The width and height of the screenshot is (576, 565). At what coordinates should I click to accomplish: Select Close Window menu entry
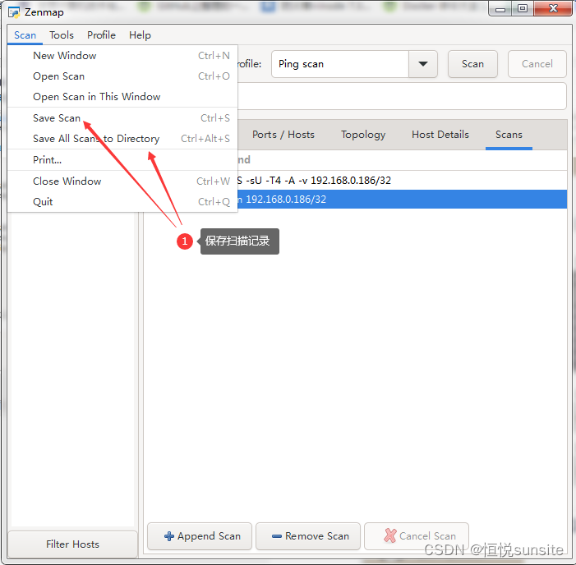click(x=122, y=181)
